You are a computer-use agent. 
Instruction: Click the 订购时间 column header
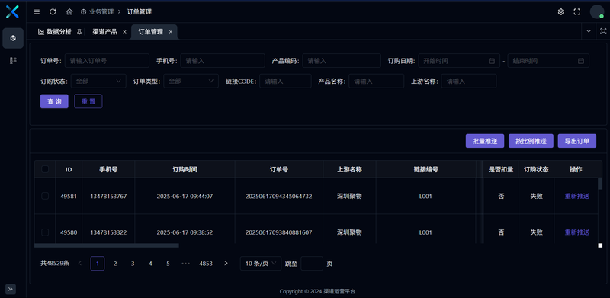tap(185, 169)
